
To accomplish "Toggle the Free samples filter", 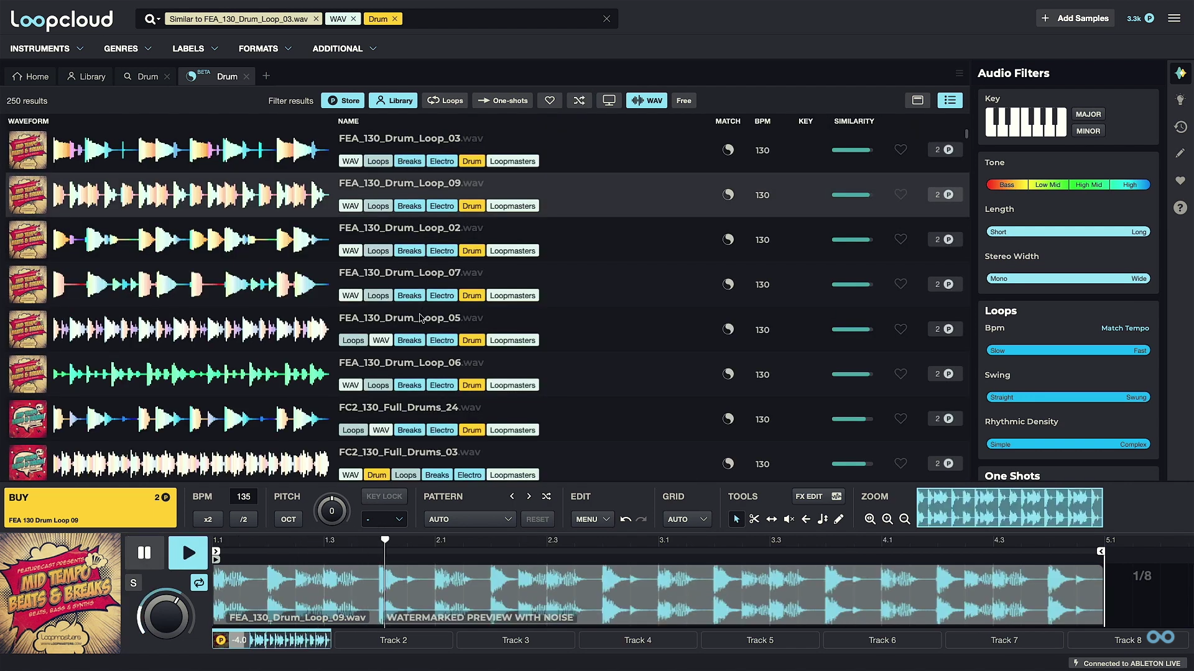I will 683,100.
